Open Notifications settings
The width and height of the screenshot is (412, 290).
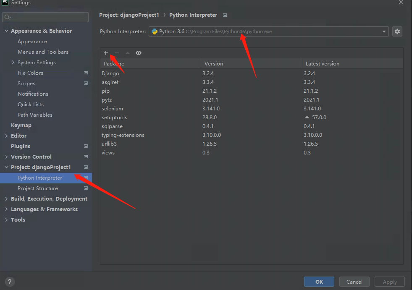coord(33,94)
